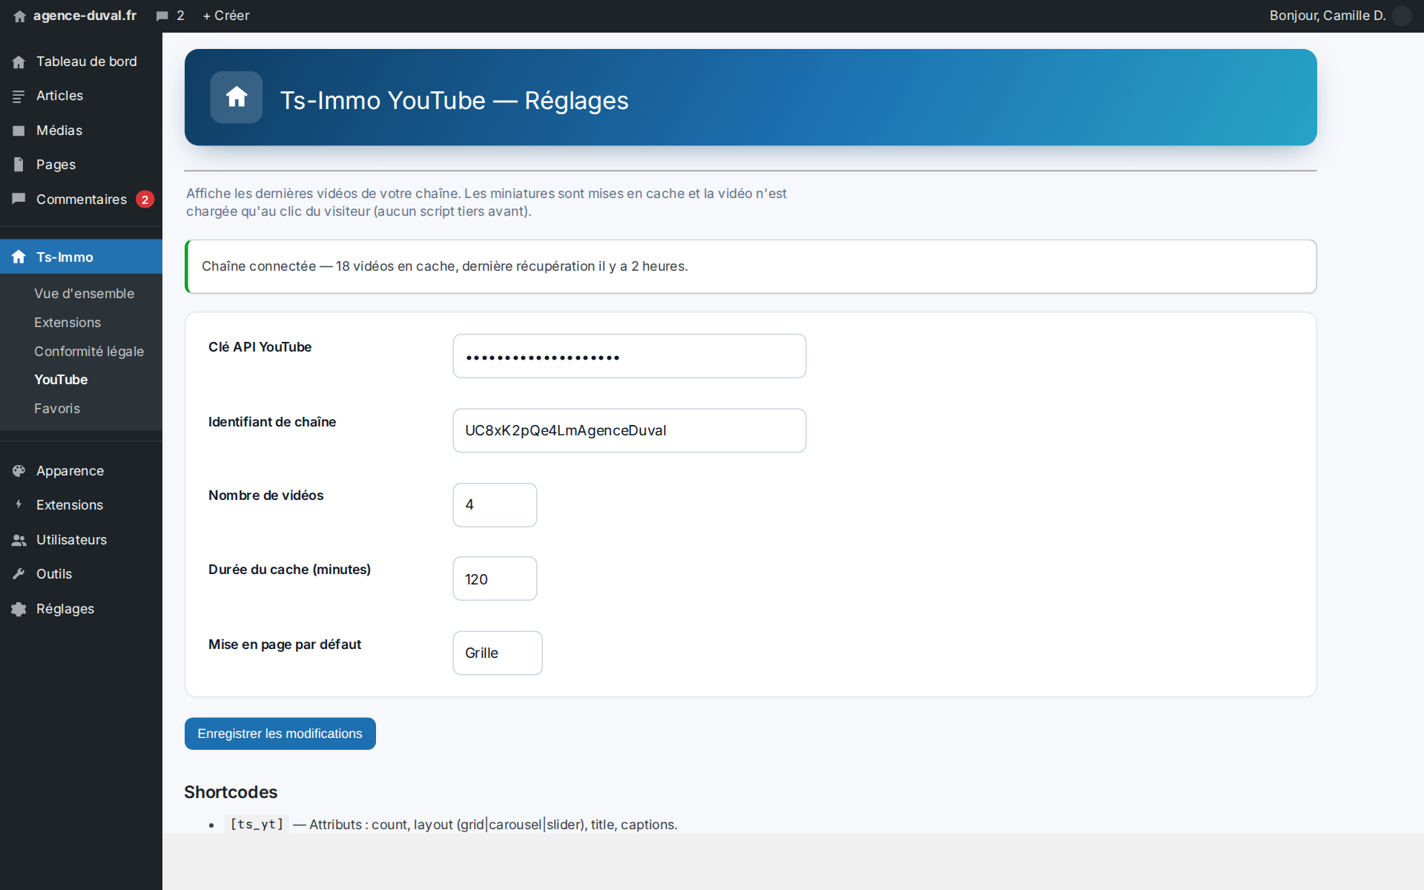Click the Tableau de bord house icon
The height and width of the screenshot is (890, 1424).
[x=19, y=62]
